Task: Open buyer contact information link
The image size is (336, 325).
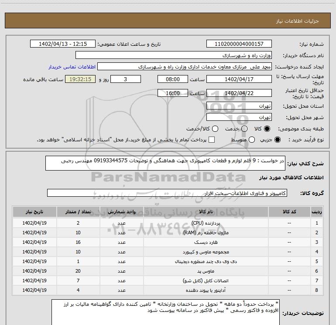Action: pos(72,67)
